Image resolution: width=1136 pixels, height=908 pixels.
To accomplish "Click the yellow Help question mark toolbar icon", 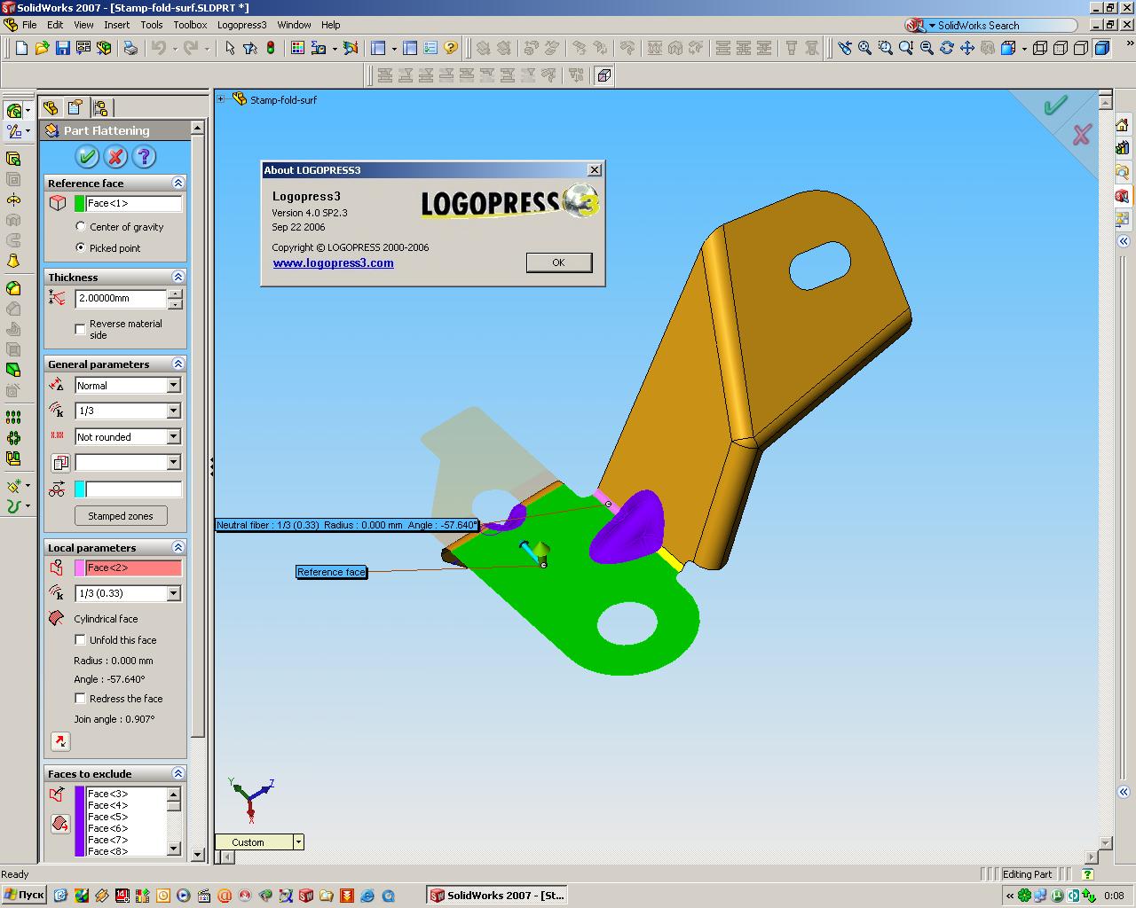I will coord(451,48).
